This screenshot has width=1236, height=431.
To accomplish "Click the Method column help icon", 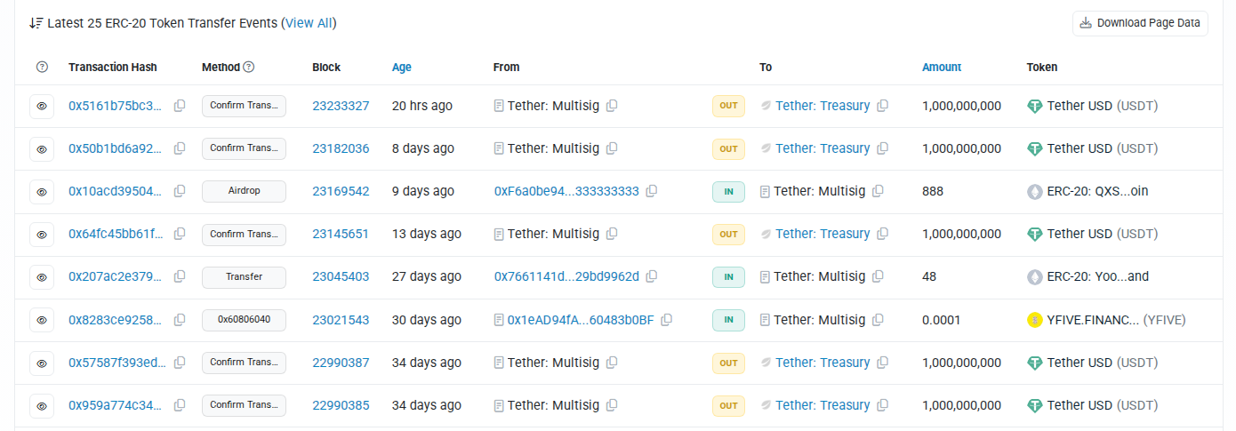I will coord(249,67).
